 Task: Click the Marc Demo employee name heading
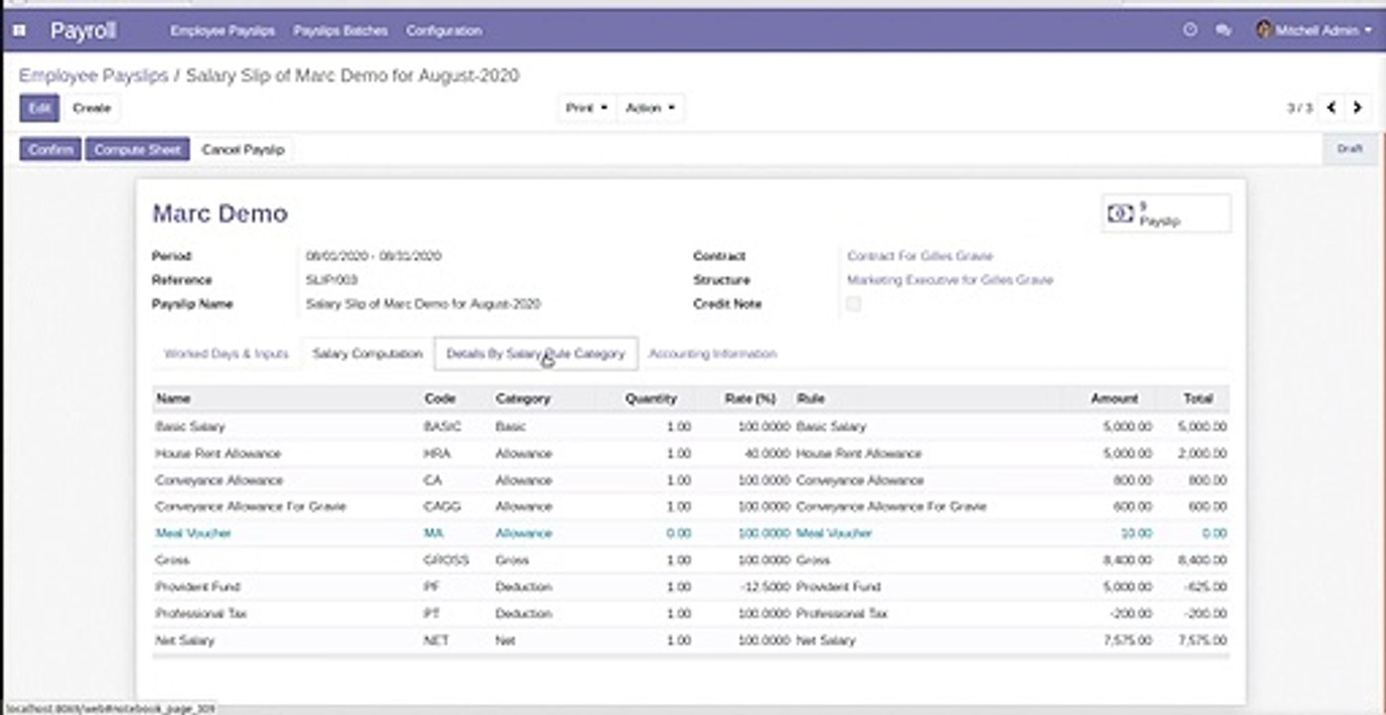point(219,214)
